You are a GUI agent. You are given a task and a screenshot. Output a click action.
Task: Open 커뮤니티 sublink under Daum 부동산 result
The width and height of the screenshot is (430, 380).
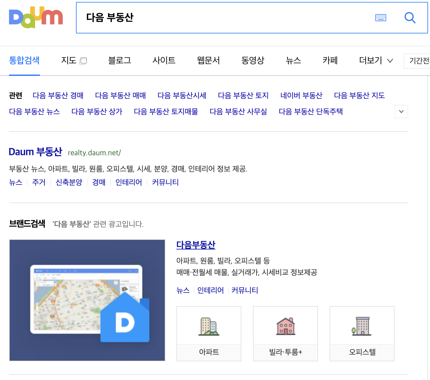click(165, 182)
